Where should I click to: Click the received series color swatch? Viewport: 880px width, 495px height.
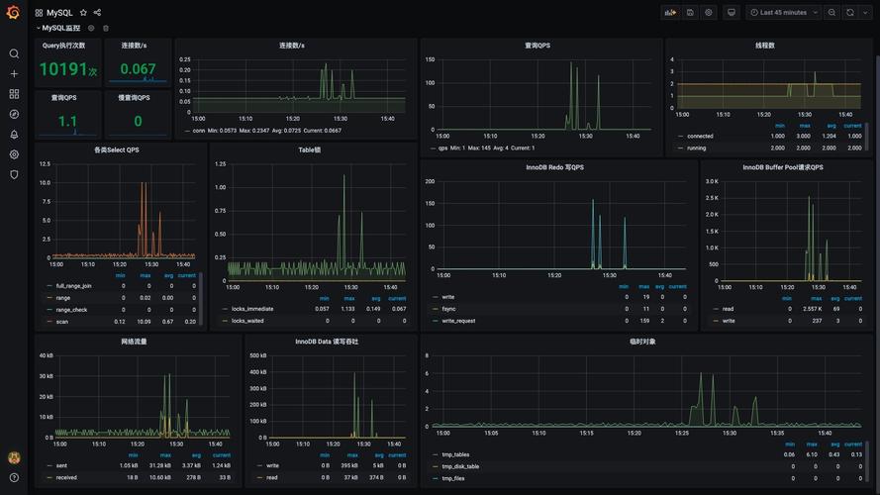49,477
